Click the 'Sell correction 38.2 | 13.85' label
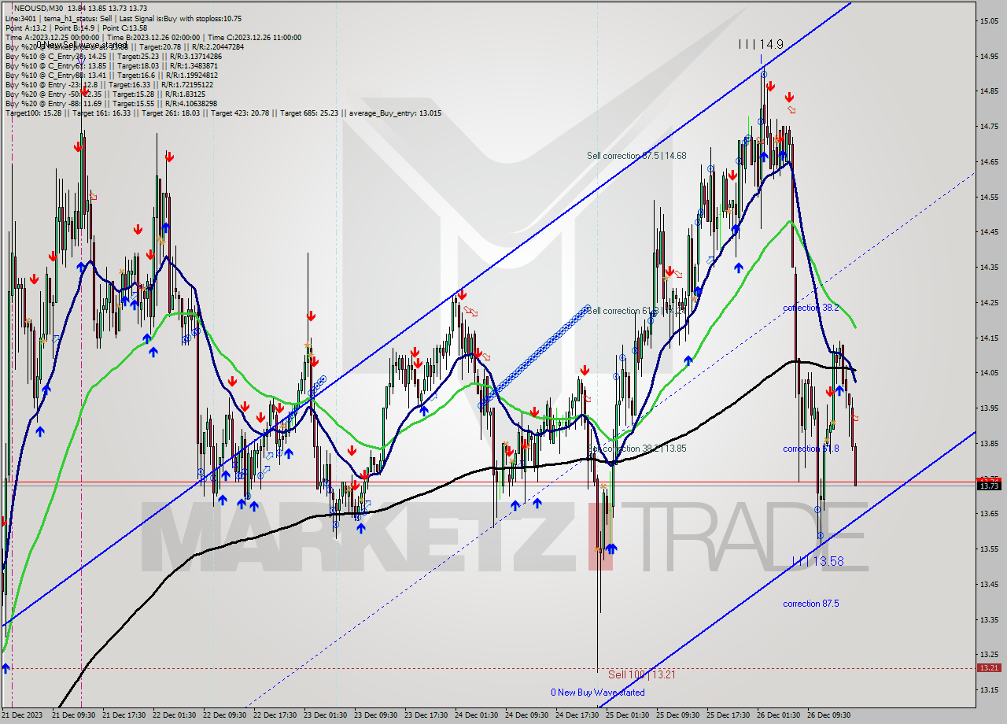Screen dimensions: 1007x724 tap(636, 449)
